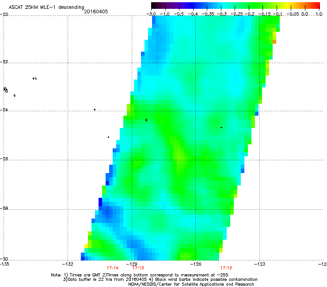Click the "-22" latitude axis label
The width and height of the screenshot is (327, 287).
[x=4, y=62]
